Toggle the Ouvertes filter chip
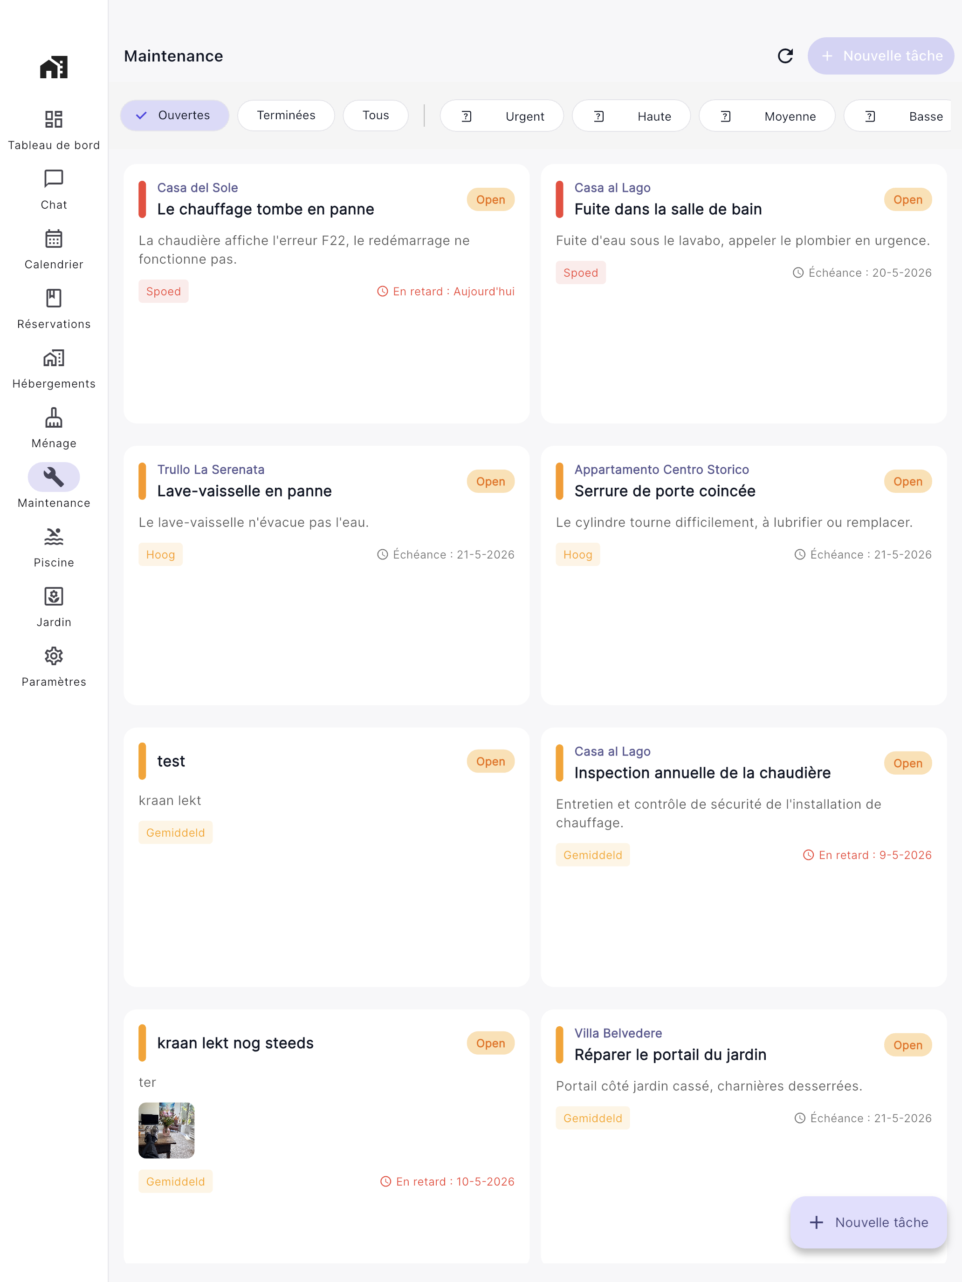Screen dimensions: 962x1282 174,116
